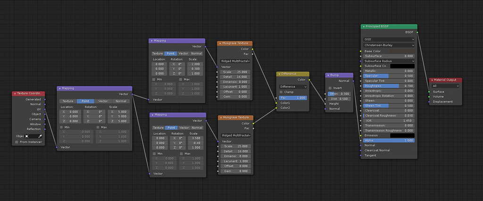Select Normal type in Mapping with Scale 5.000
Image resolution: width=483 pixels, height=201 pixels.
tap(121, 101)
